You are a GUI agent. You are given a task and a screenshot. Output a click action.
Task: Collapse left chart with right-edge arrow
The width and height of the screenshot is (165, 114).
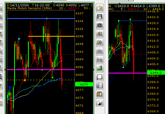pos(94,70)
